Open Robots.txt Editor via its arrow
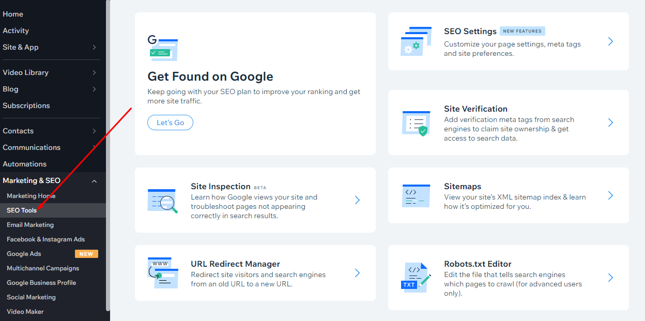The height and width of the screenshot is (321, 645). point(610,278)
